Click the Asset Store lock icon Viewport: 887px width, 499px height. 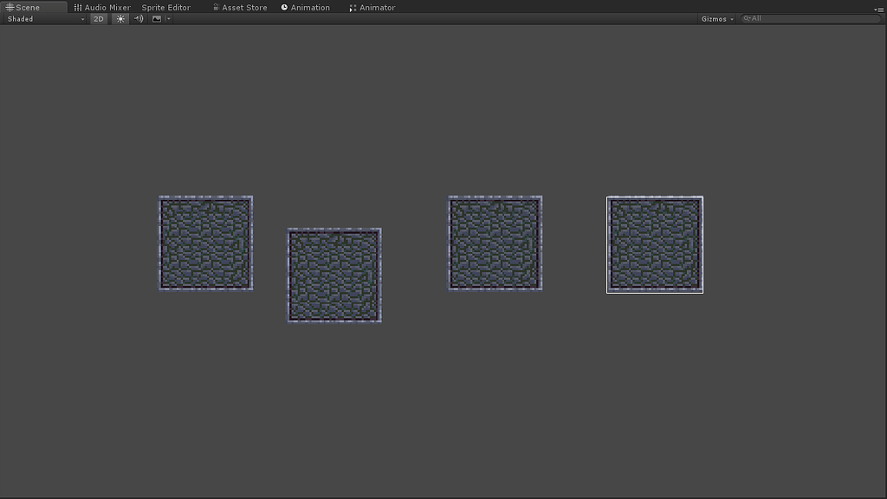(217, 7)
